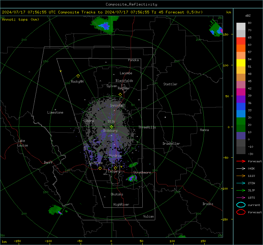This screenshot has width=263, height=245.
Task: Click the 'Okotoks' city label
Action: (x=117, y=194)
